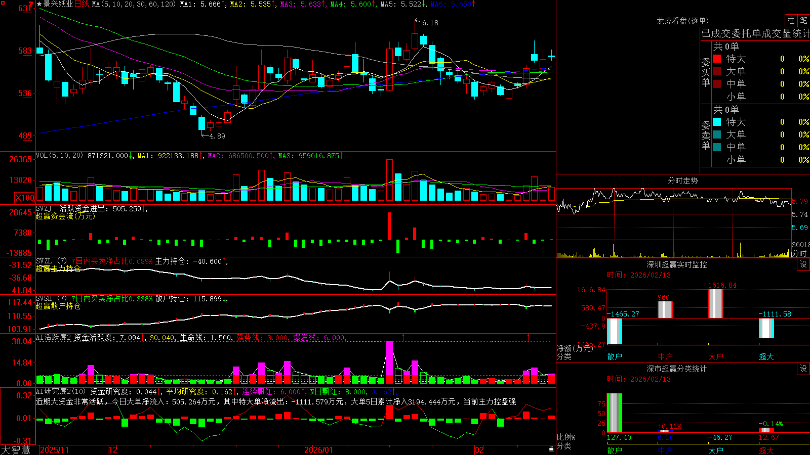Screen dimensions: 810x455
Task: Click the 02 month label on time axis
Action: point(479,450)
